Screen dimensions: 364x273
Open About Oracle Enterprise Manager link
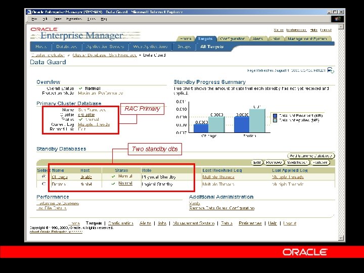pos(56,232)
